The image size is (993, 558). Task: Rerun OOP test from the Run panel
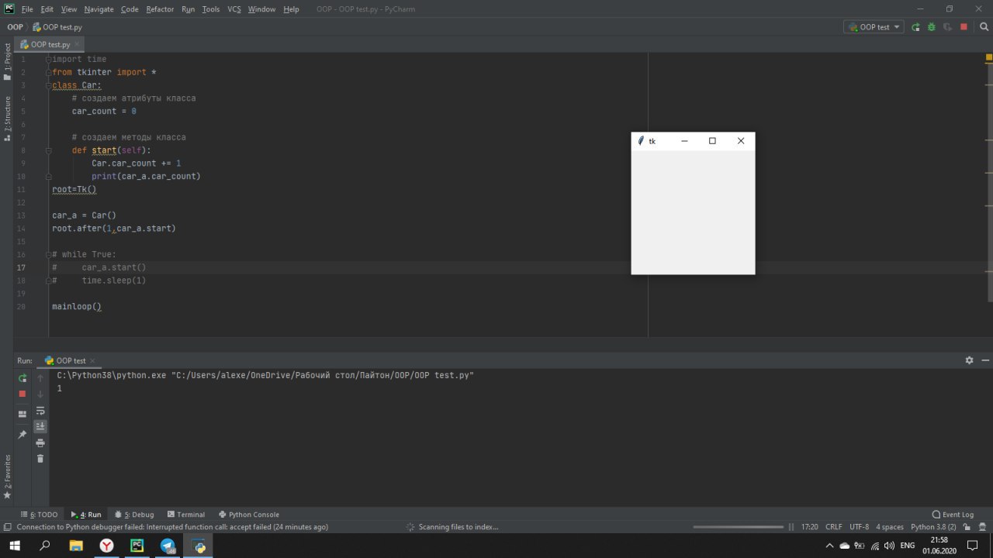[x=22, y=378]
